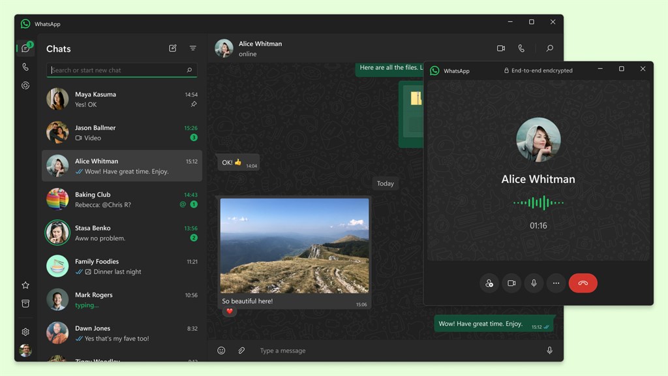The image size is (668, 376).
Task: Turn on the camera in the call window
Action: pyautogui.click(x=511, y=283)
